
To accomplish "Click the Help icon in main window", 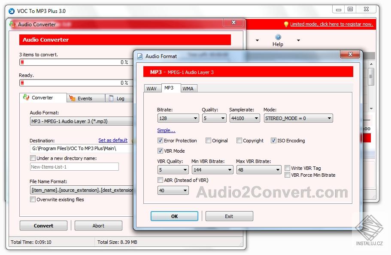I will (278, 37).
